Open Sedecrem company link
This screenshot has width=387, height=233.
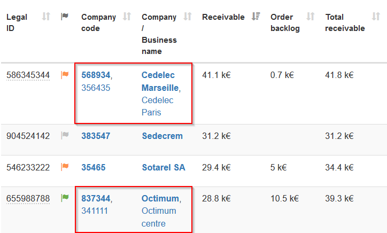[162, 136]
